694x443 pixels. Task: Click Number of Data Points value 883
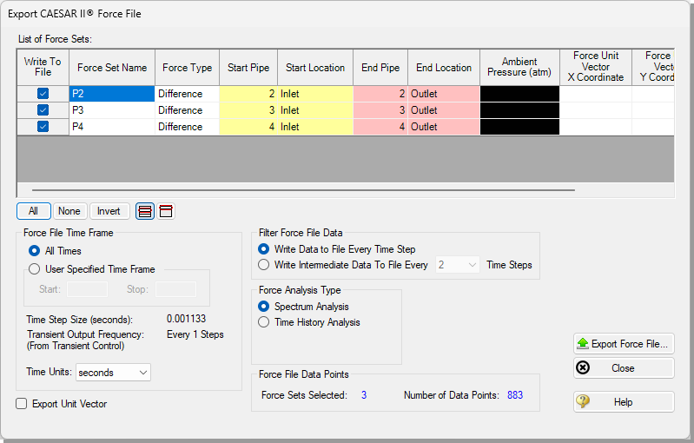515,394
